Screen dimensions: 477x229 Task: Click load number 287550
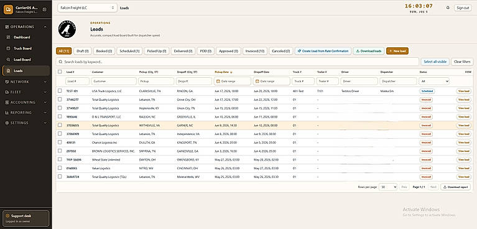pos(71,151)
